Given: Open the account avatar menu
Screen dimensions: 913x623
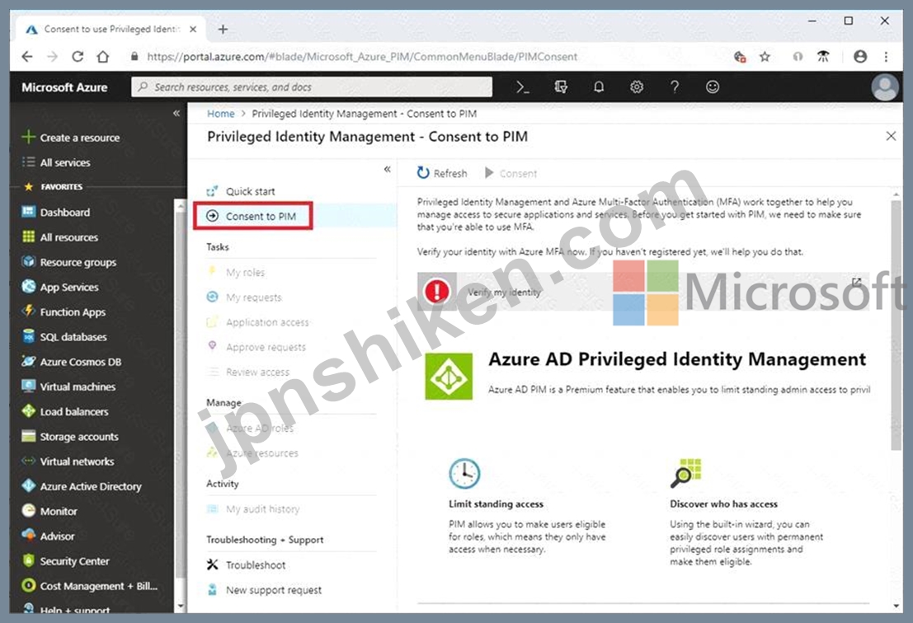Looking at the screenshot, I should [x=884, y=87].
